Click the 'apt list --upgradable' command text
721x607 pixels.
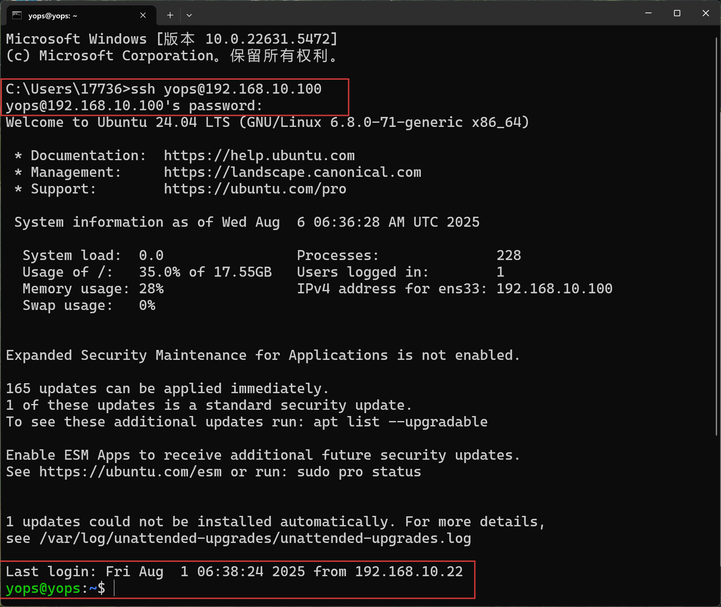coord(400,422)
